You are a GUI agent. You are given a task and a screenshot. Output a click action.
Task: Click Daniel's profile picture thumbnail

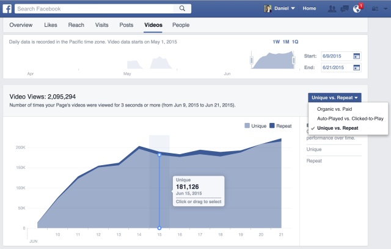(268, 9)
